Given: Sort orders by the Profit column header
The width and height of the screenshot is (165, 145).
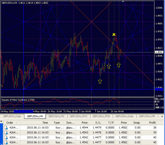Looking at the screenshot, I should tap(149, 123).
